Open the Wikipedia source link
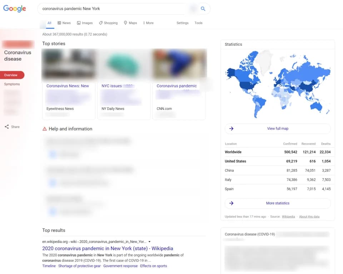The width and height of the screenshot is (343, 274). [288, 217]
